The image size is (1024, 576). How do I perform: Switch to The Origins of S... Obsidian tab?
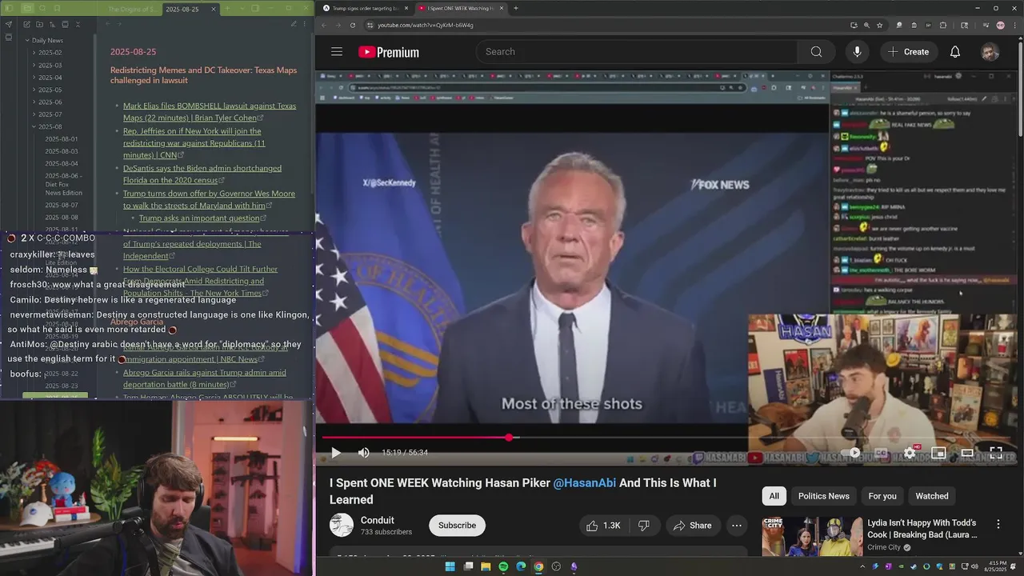tap(134, 10)
